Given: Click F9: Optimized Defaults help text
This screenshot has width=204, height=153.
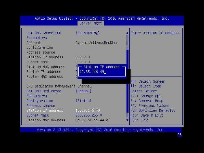Looking at the screenshot, I should (153, 110).
